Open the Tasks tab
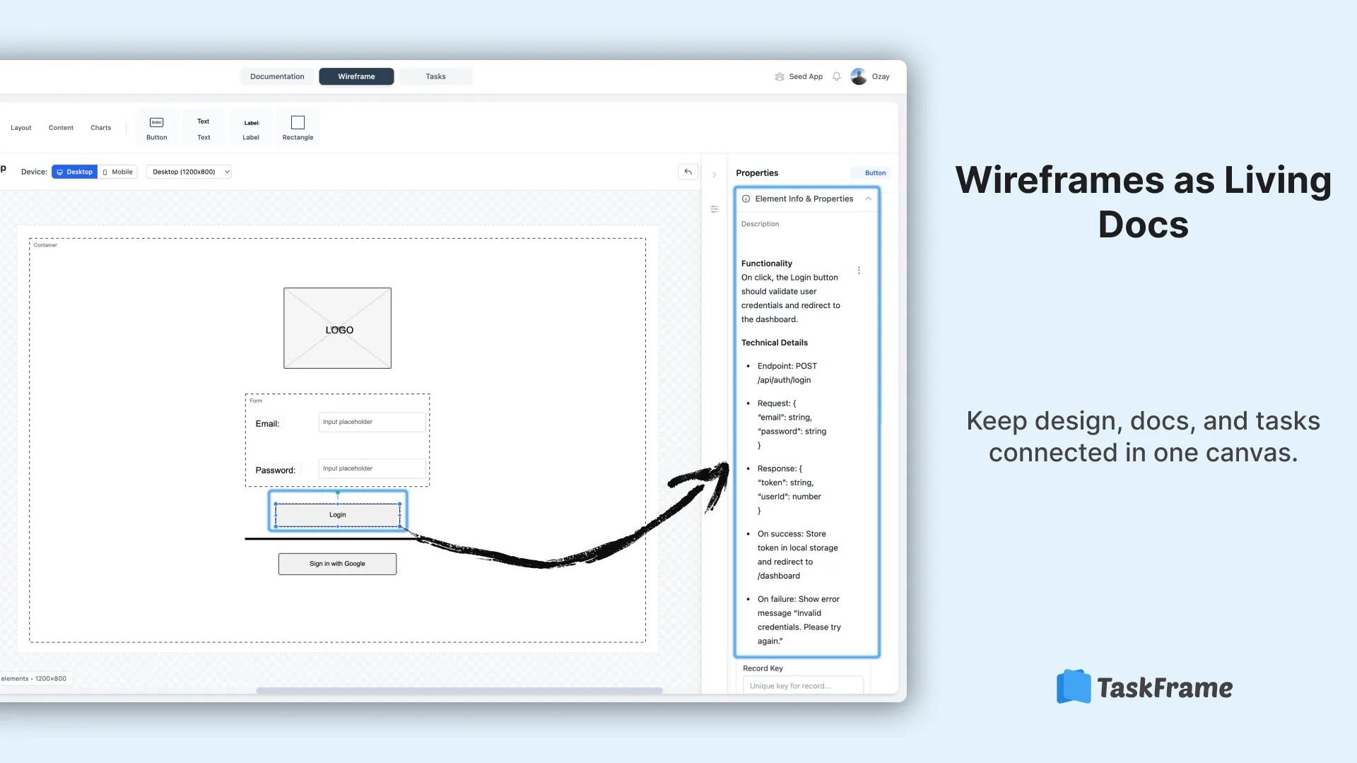Image resolution: width=1357 pixels, height=763 pixels. (x=435, y=76)
